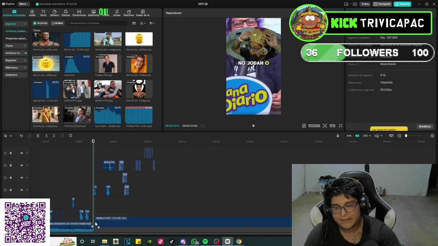The height and width of the screenshot is (246, 438).
Task: Add a marker with the shield icon
Action: pyautogui.click(x=70, y=136)
